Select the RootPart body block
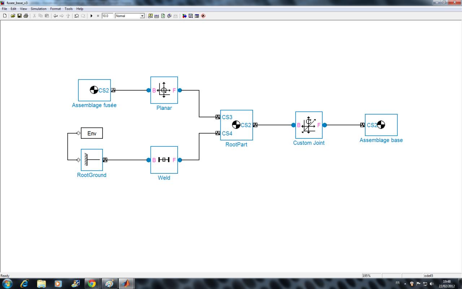 click(237, 125)
